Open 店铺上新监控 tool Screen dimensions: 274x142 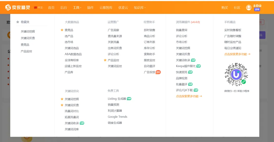click(73, 66)
